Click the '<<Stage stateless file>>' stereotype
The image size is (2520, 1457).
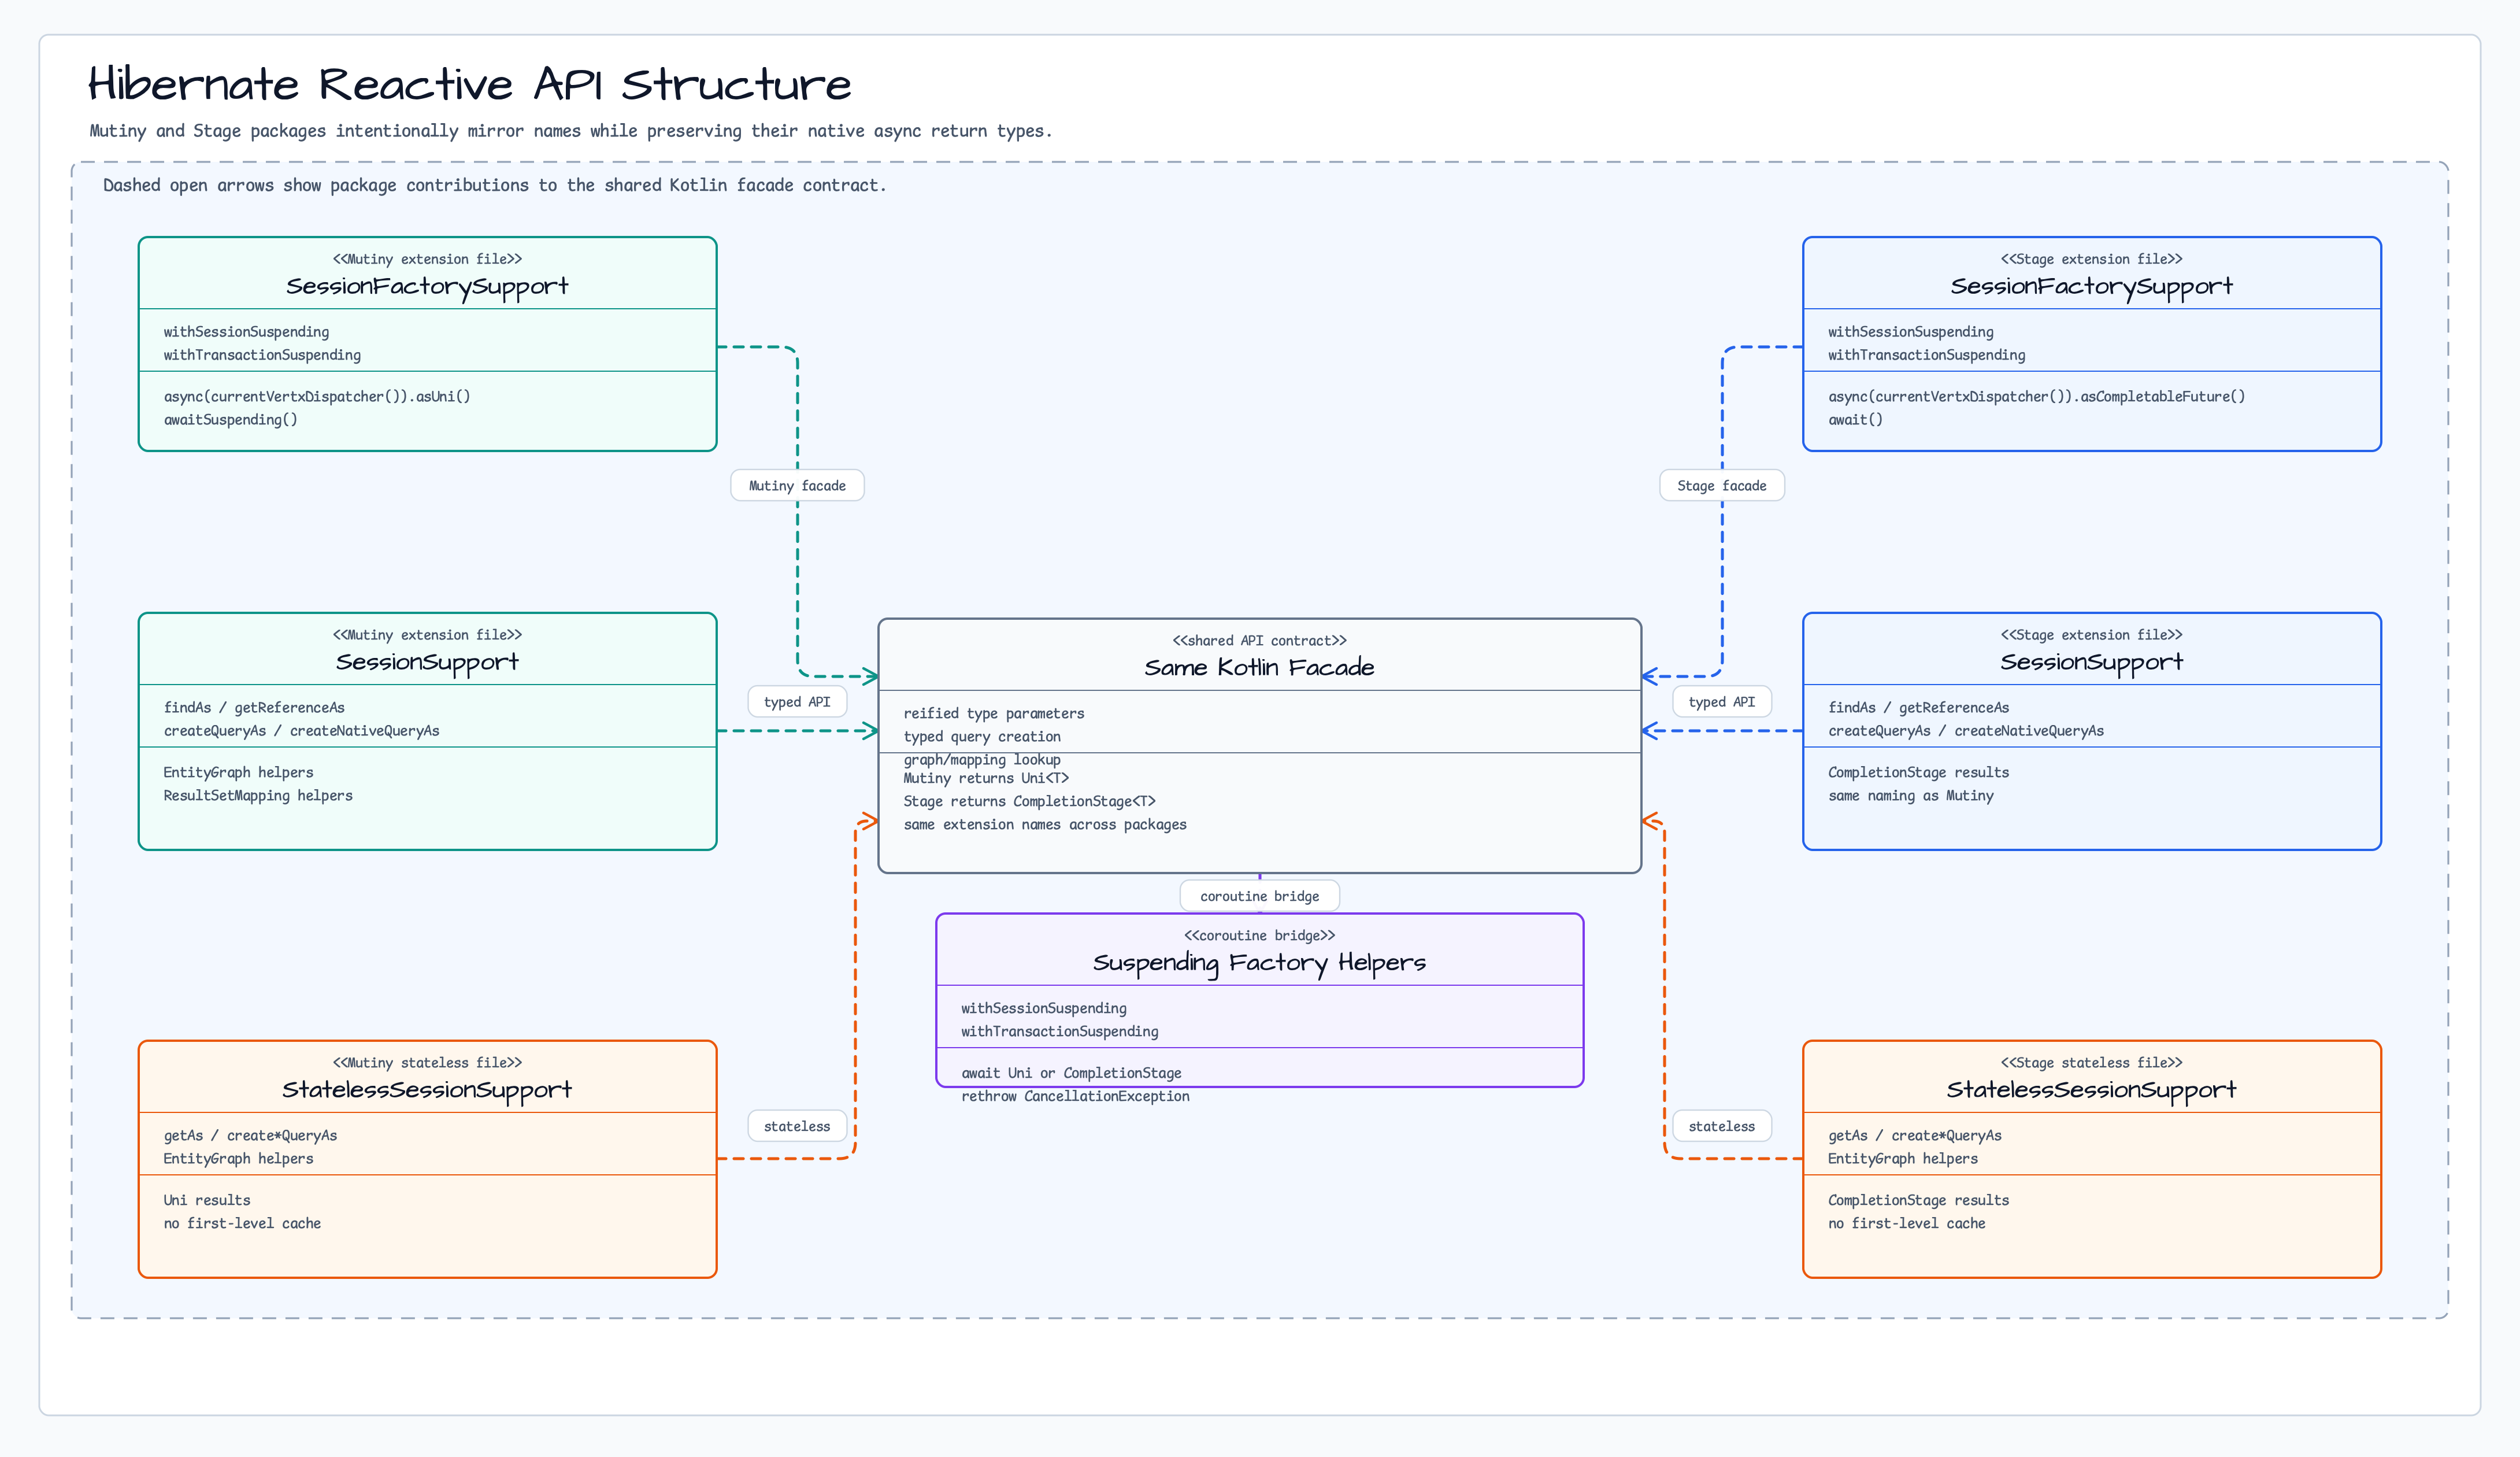click(2091, 1063)
